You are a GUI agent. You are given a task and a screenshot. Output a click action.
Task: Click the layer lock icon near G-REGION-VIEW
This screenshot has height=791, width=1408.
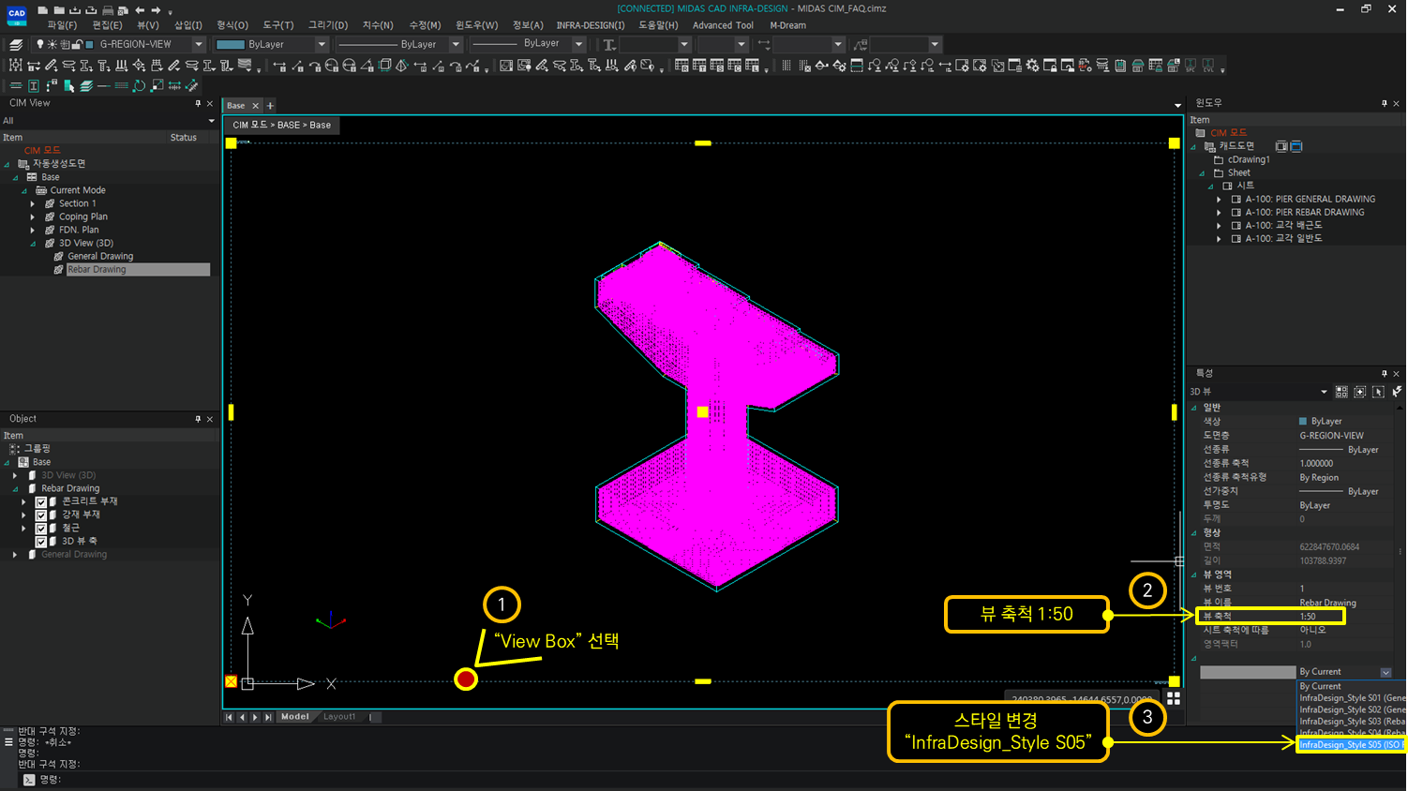pyautogui.click(x=75, y=44)
